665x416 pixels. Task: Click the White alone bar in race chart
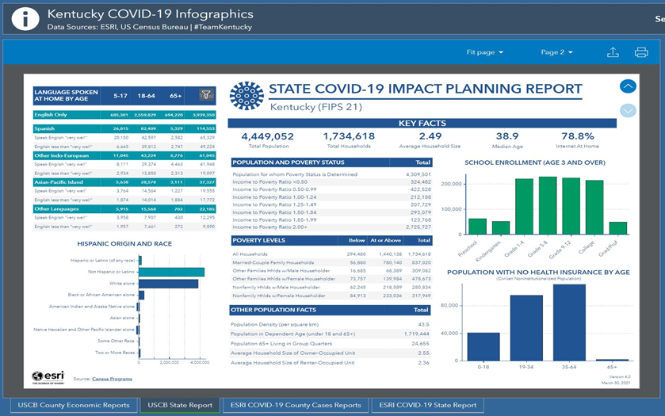pyautogui.click(x=170, y=284)
